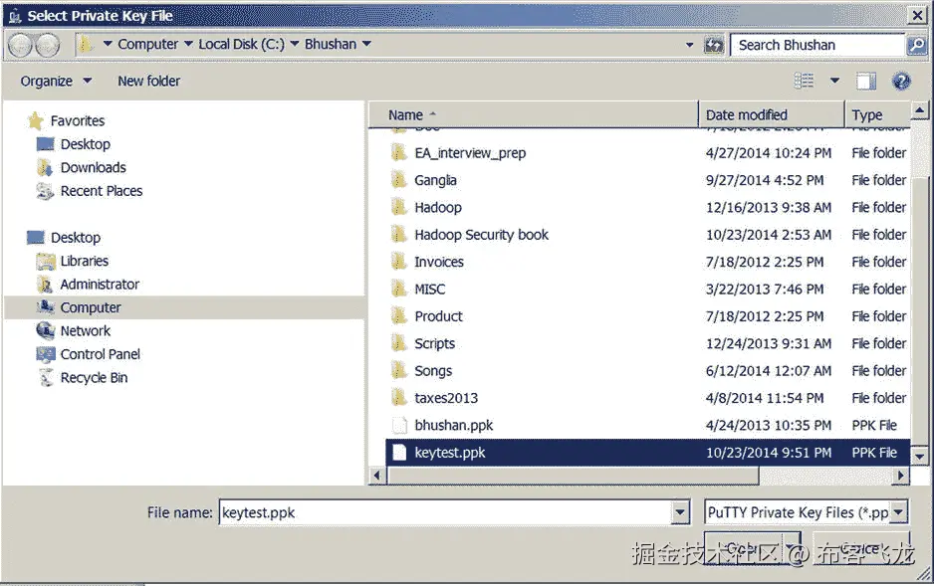The width and height of the screenshot is (934, 586).
Task: Click the bhushan.ppk file icon
Action: [399, 426]
